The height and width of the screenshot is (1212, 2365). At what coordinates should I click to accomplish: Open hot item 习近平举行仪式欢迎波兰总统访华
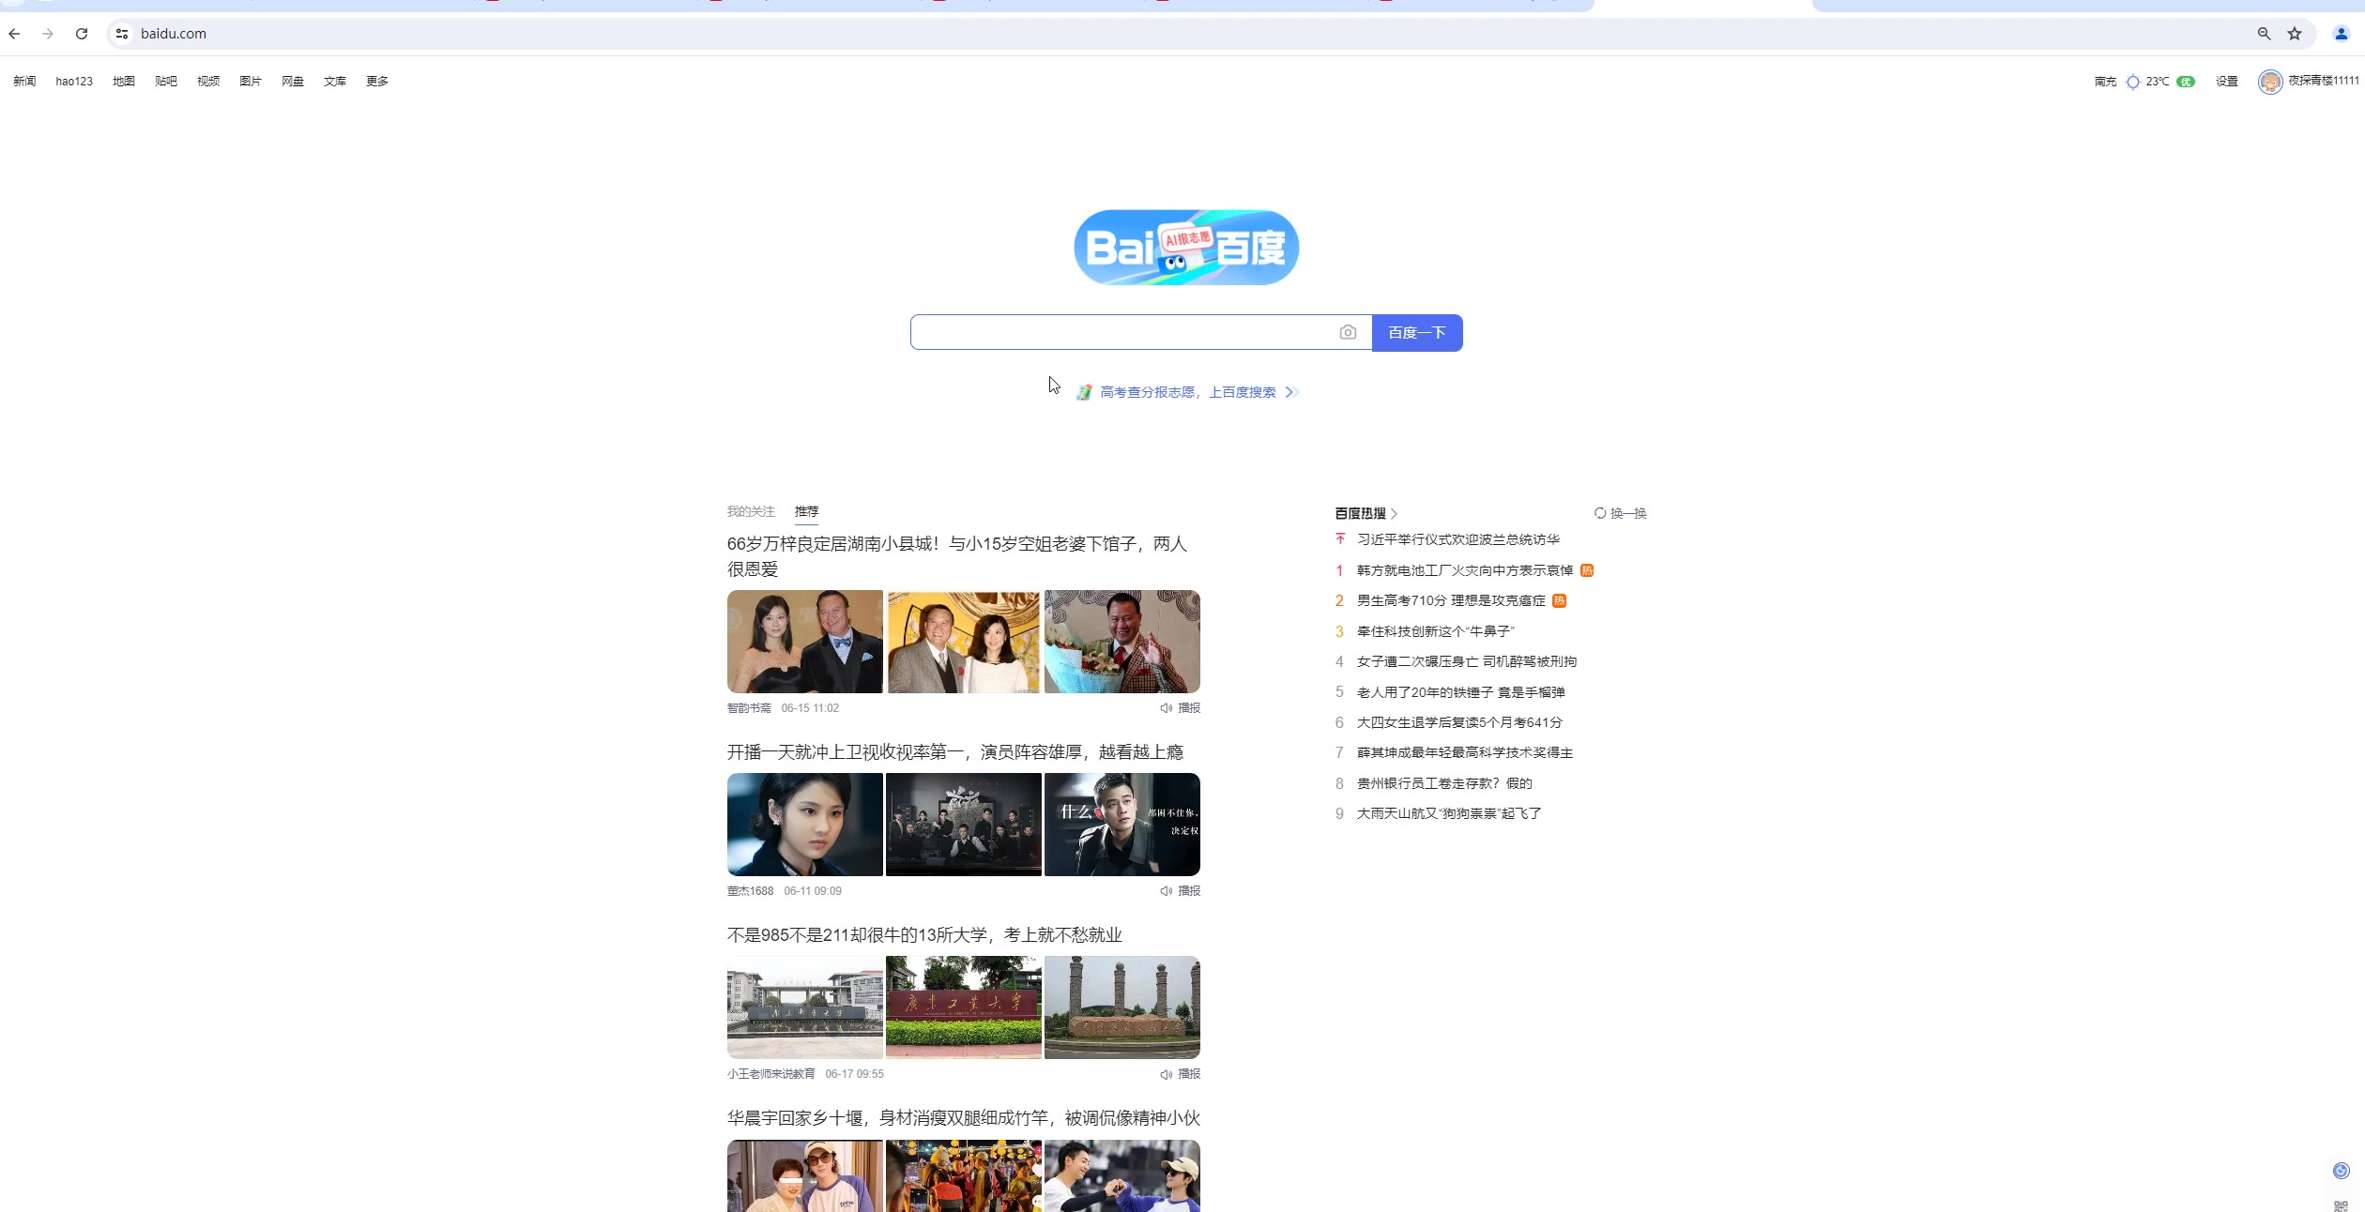tap(1458, 539)
